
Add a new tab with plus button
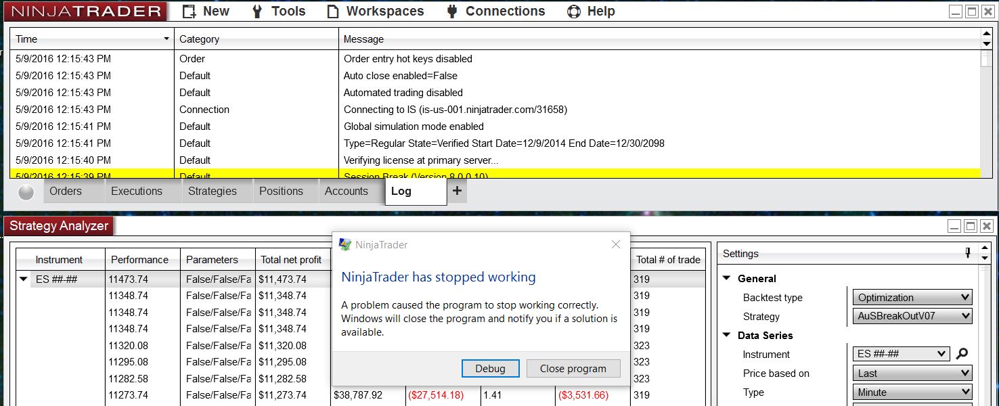(x=457, y=191)
